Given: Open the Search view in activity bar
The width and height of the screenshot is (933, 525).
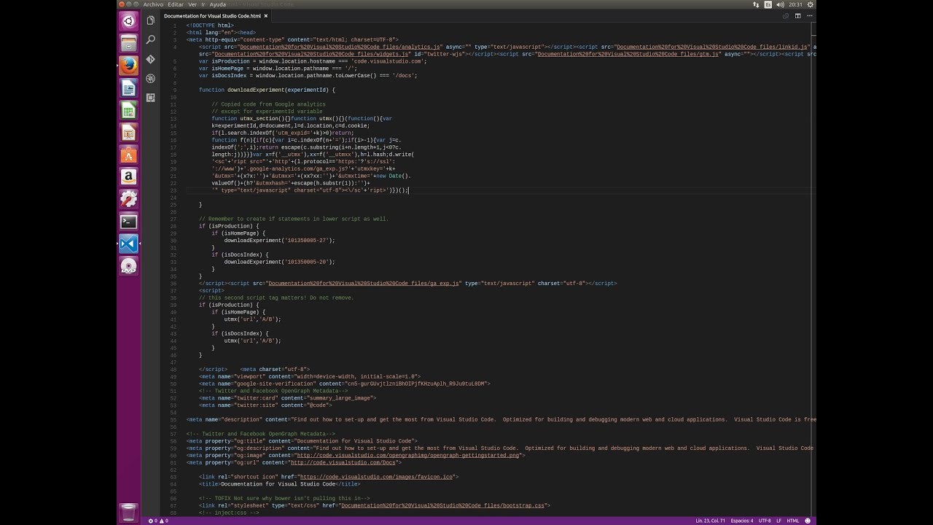Looking at the screenshot, I should (151, 40).
